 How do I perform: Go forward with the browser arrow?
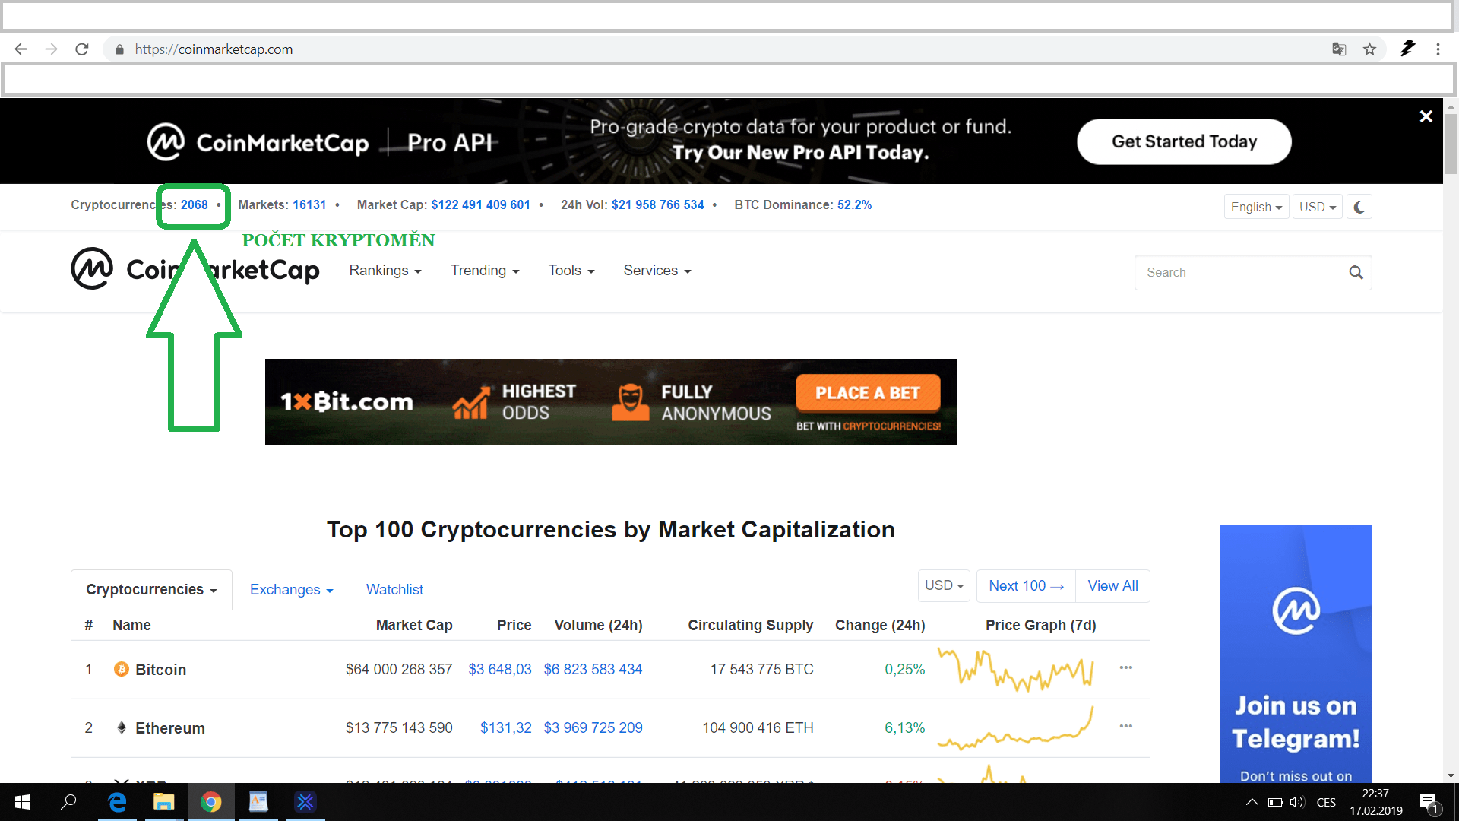point(51,49)
